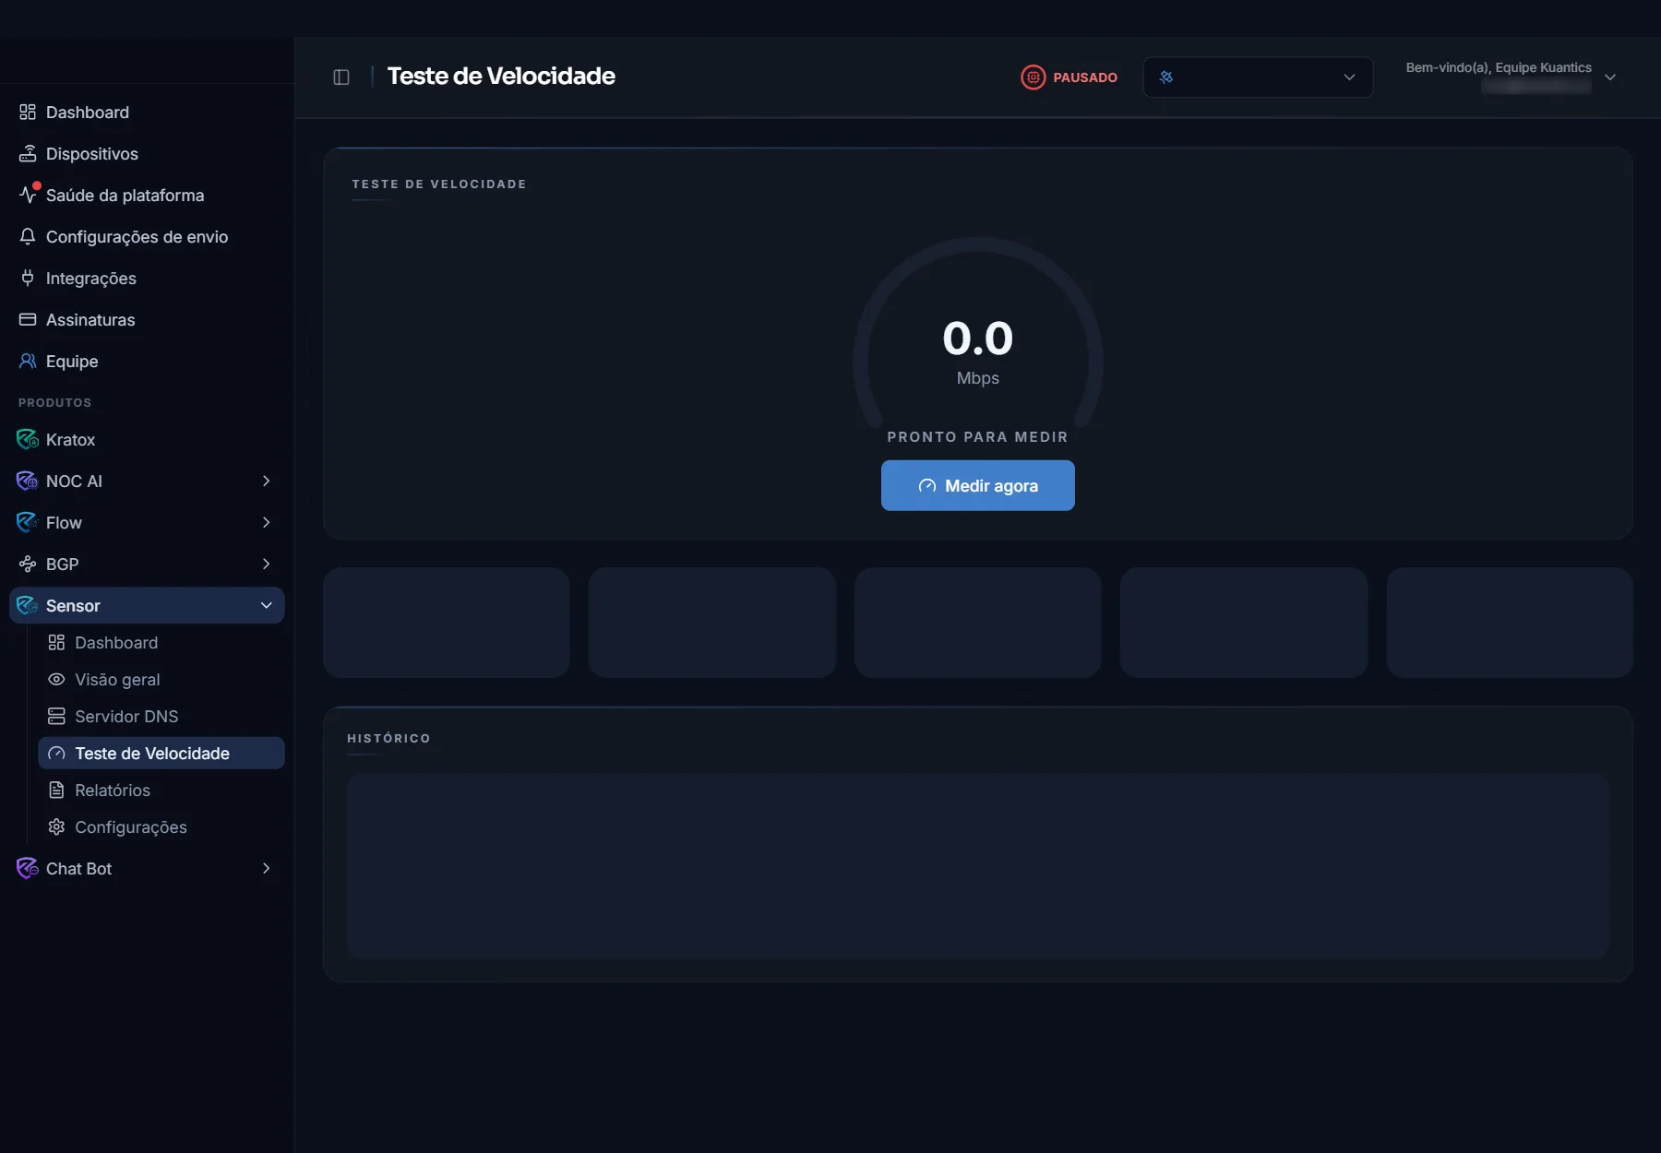Open the Equipe Kuantics user menu chevron
Viewport: 1661px width, 1153px height.
click(x=1610, y=77)
